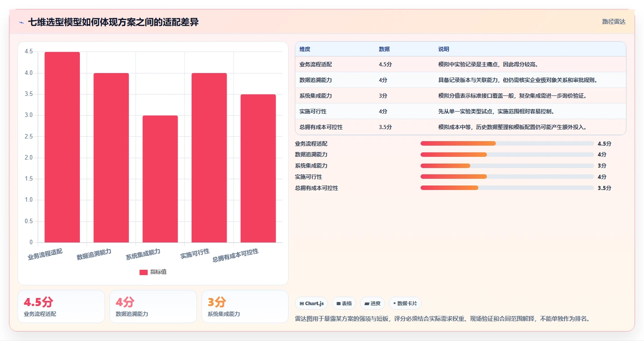This screenshot has height=341, width=644.
Task: Click the 4.5分 value in table
Action: pyautogui.click(x=385, y=65)
